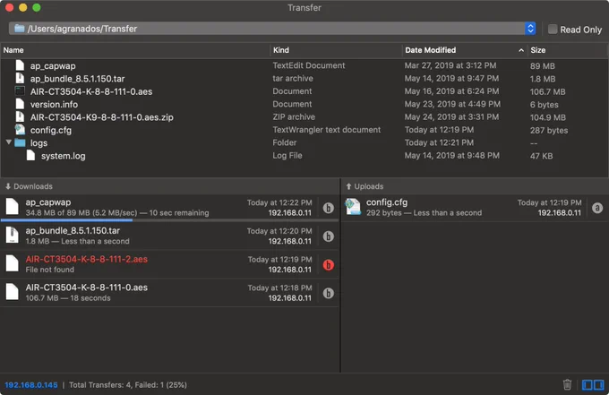The image size is (609, 395).
Task: Select the logs folder name
Action: [39, 143]
